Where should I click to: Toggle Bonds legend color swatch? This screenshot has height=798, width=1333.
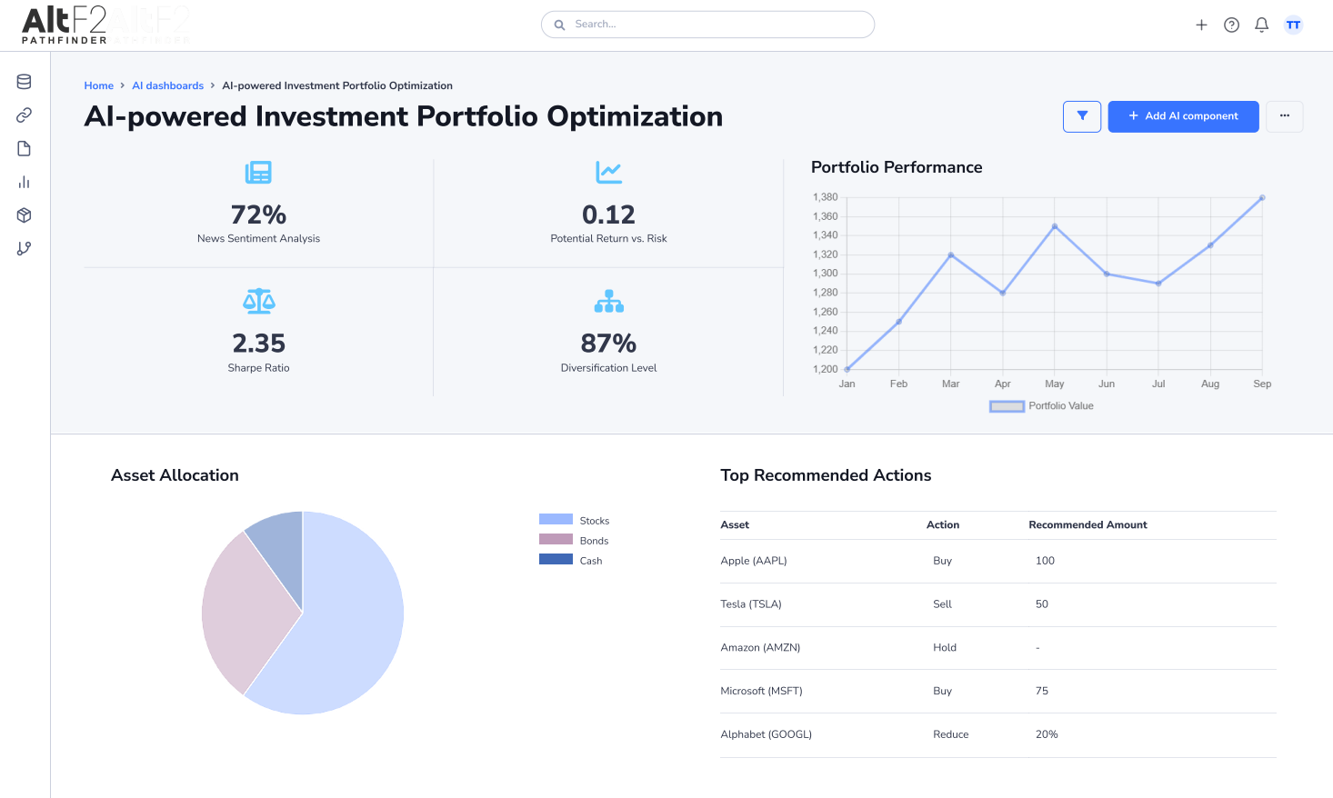pos(556,540)
